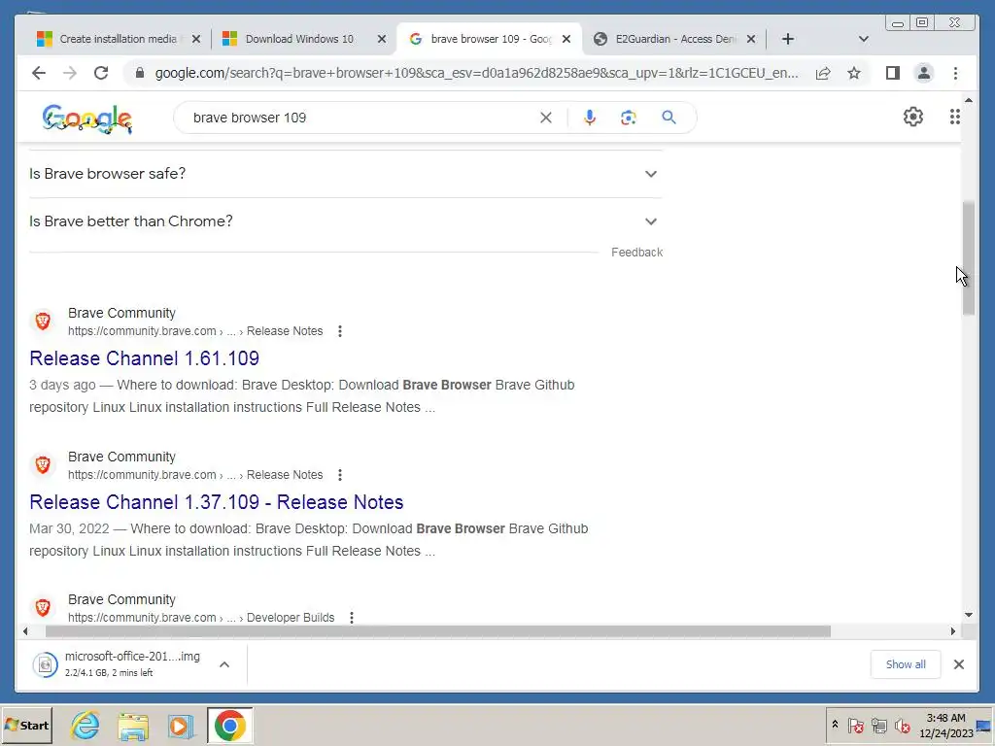This screenshot has height=746, width=995.
Task: Click the scroll down arrow
Action: (969, 615)
